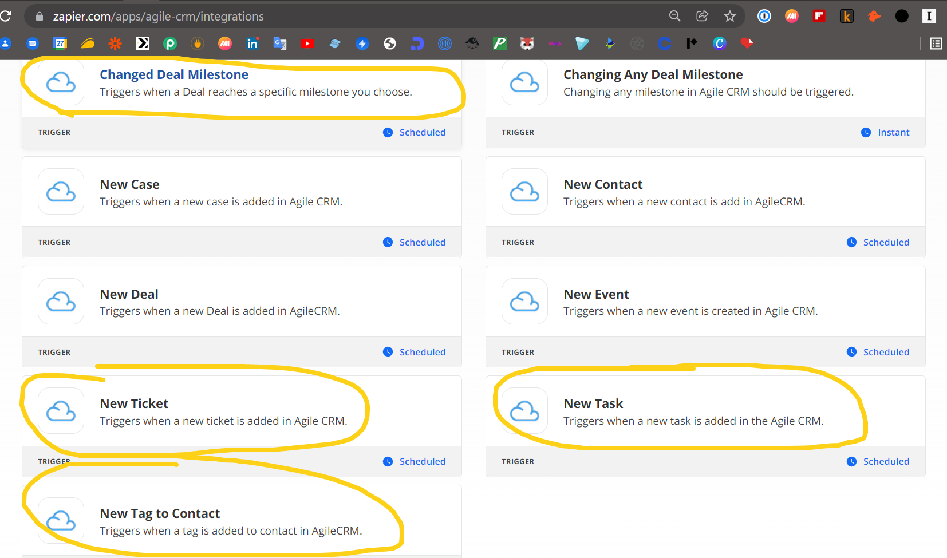Click the zapier.com address bar URL
Viewport: 947px width, 558px height.
[x=159, y=17]
